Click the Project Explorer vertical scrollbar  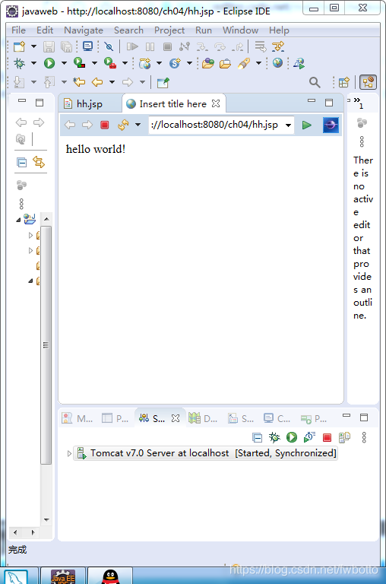[x=46, y=345]
